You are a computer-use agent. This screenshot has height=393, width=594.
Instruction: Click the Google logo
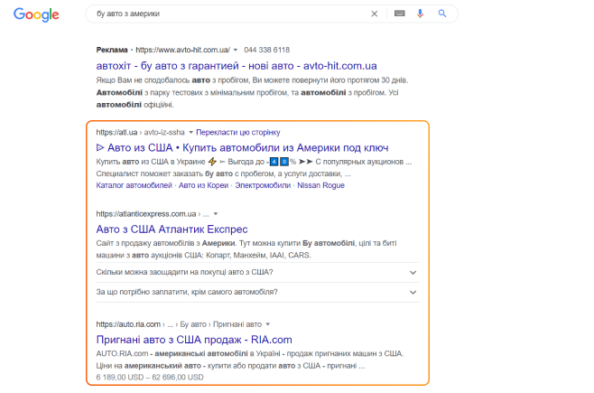click(x=36, y=14)
